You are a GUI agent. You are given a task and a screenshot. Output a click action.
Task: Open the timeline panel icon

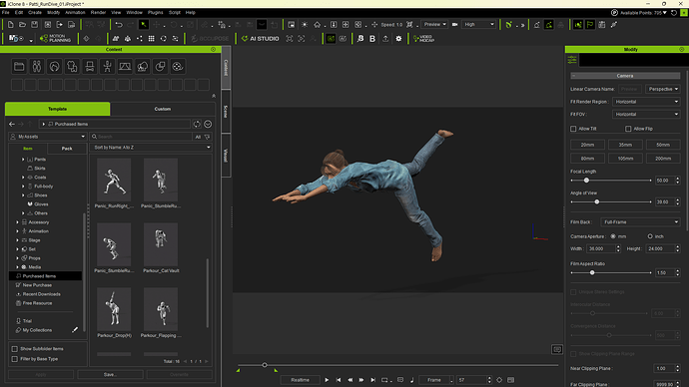pos(510,380)
